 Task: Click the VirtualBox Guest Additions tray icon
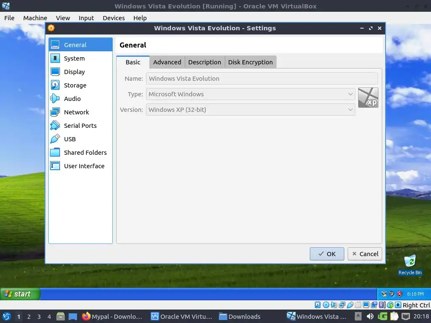point(384,294)
